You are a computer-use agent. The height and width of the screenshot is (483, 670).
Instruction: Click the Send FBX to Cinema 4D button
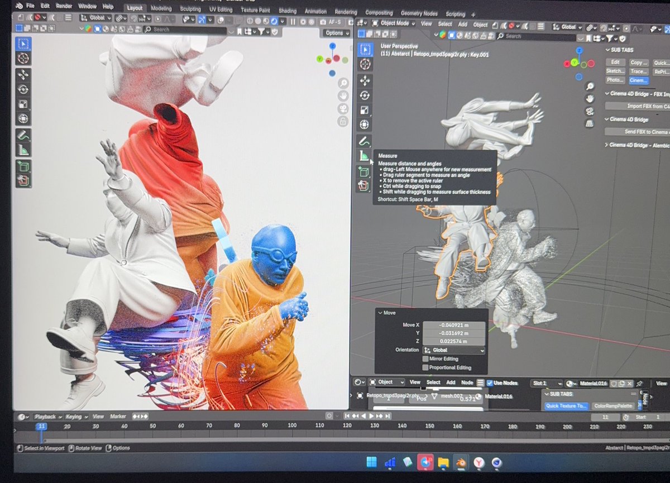pos(638,132)
